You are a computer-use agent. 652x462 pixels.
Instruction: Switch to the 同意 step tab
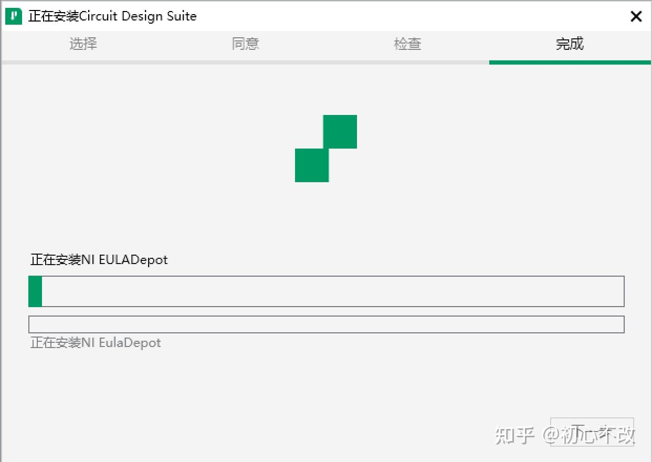pos(245,44)
